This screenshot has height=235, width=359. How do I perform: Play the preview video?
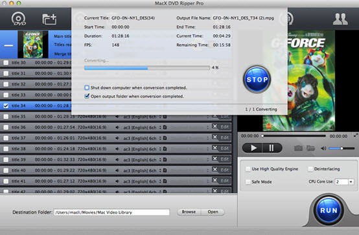coord(252,148)
